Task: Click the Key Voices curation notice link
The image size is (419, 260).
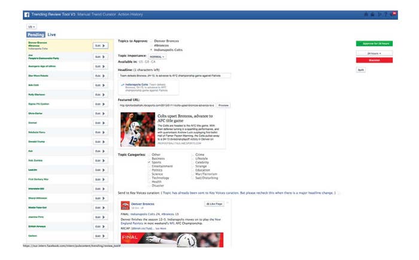Action: tap(248, 192)
